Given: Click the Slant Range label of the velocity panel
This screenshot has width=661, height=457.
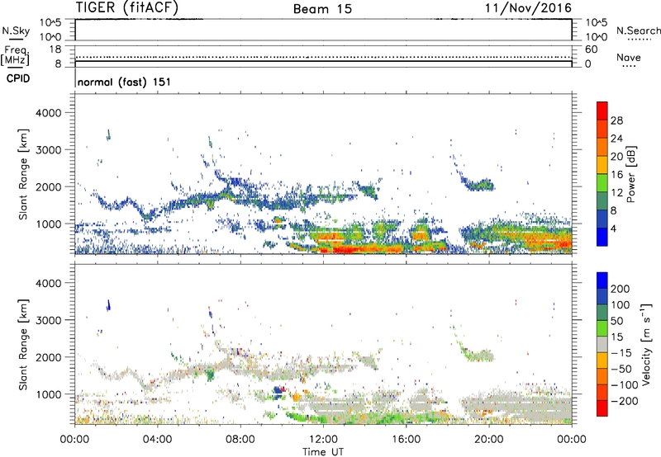Looking at the screenshot, I should pos(23,345).
